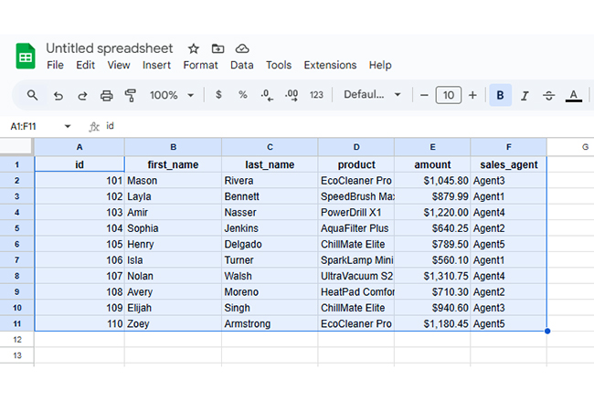Increase font size with plus button

[472, 95]
